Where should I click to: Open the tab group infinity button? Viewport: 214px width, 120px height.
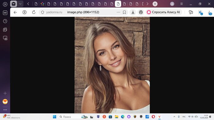click(x=13, y=4)
